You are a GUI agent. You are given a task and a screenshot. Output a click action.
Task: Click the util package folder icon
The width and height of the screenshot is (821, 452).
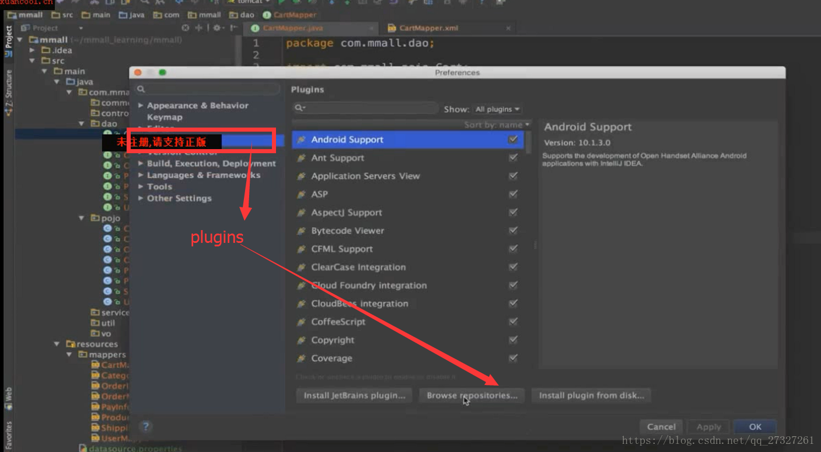[x=96, y=323]
